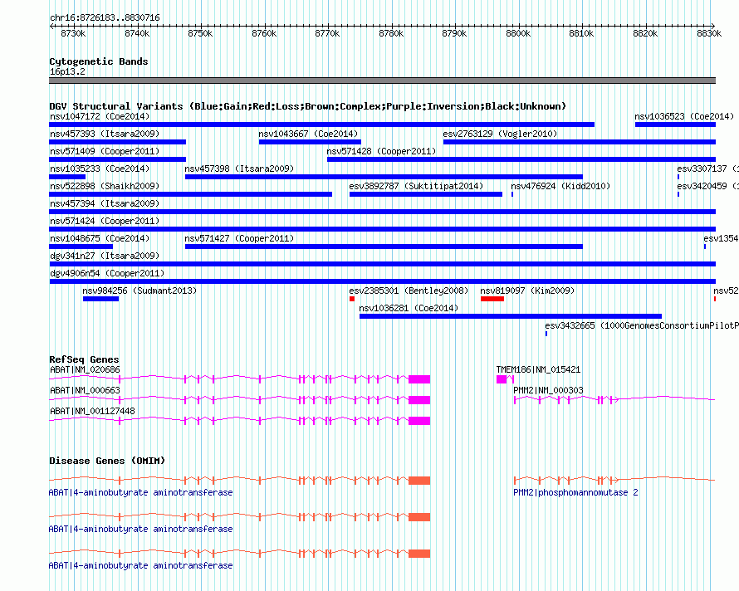739x591 pixels.
Task: Click the nsv522898 (Shaikh2009) label
Action: point(105,186)
